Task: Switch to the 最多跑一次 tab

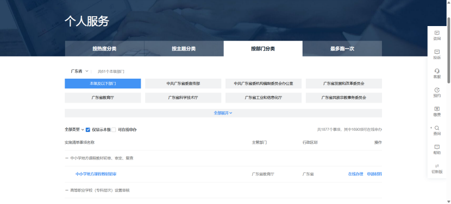Action: (342, 48)
